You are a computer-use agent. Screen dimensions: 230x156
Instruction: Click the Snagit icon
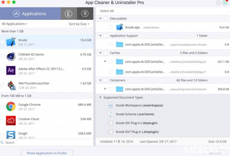11,135
